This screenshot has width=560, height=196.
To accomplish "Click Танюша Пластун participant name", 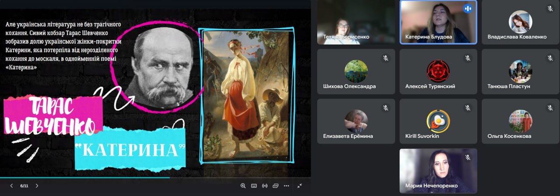I will tap(508, 86).
